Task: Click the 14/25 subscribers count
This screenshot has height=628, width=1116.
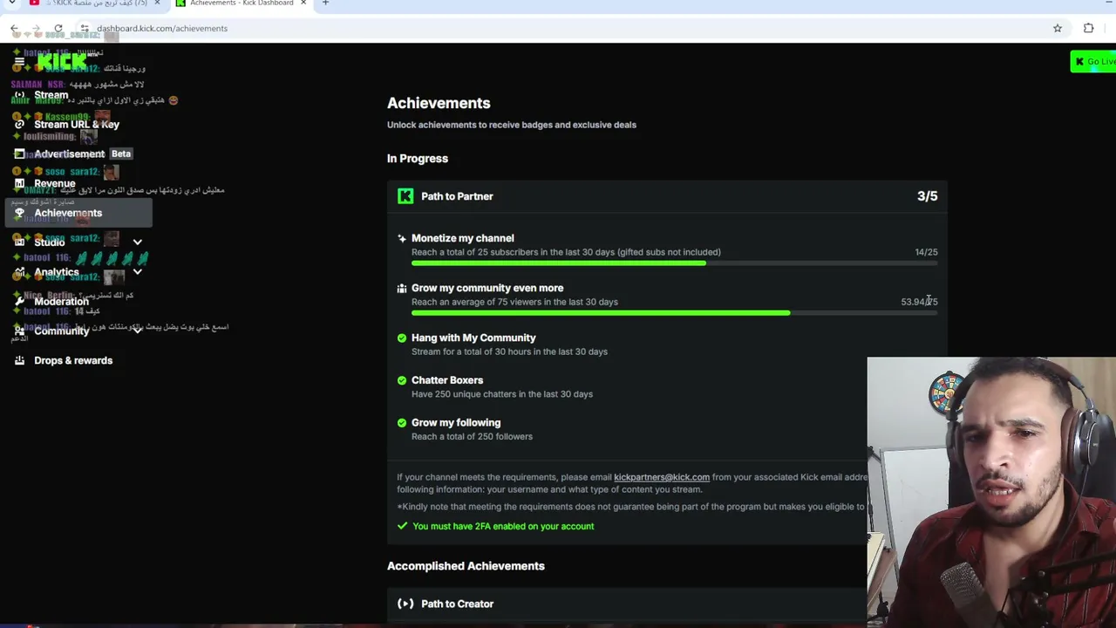Action: tap(926, 252)
